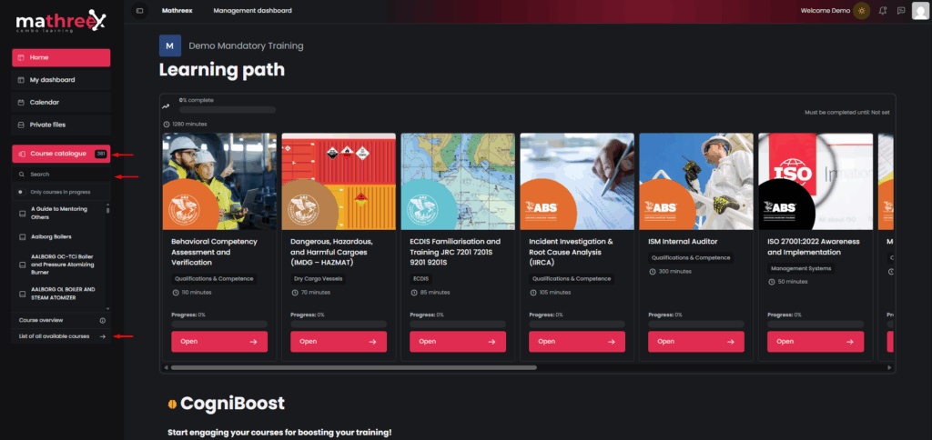
Task: Click the magnifier icon in the course search
Action: pos(22,175)
